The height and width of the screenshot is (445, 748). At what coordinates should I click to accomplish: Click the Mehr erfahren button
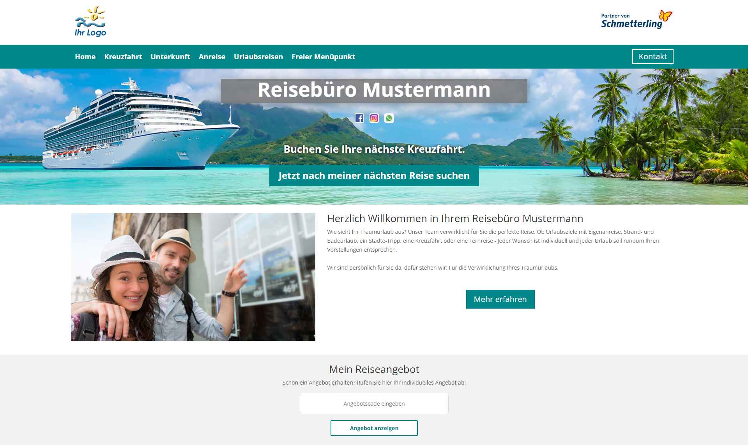click(500, 299)
